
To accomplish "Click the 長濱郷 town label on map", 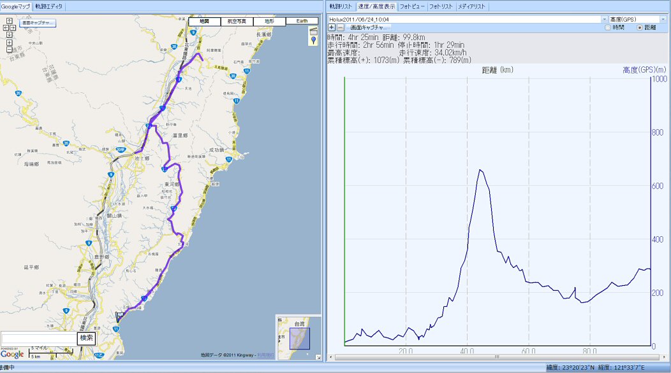I will point(263,34).
